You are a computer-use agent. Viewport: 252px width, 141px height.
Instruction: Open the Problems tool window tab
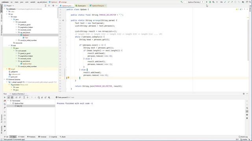coord(31,137)
